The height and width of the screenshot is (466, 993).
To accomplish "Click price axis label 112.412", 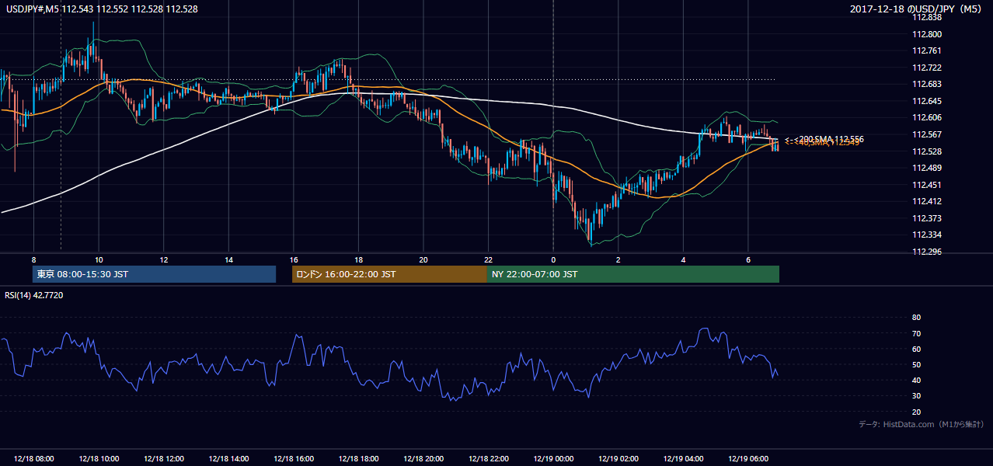I will (x=928, y=201).
